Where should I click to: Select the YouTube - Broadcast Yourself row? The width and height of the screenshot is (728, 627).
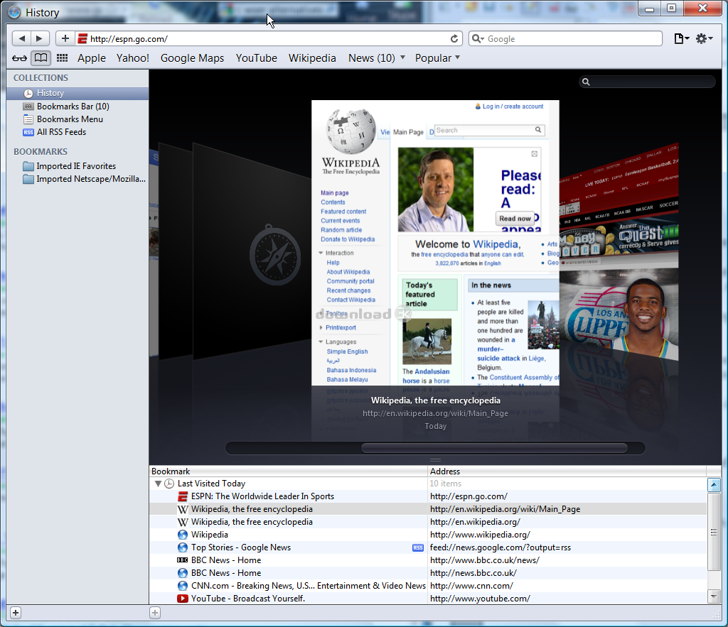(x=427, y=599)
